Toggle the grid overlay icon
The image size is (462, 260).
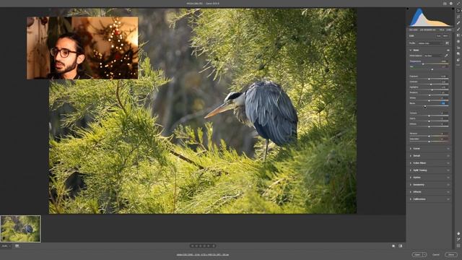pyautogui.click(x=458, y=246)
